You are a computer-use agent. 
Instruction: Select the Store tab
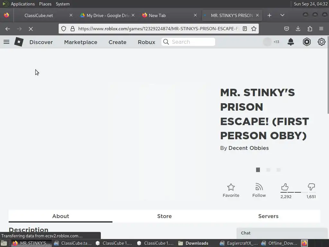tap(164, 216)
